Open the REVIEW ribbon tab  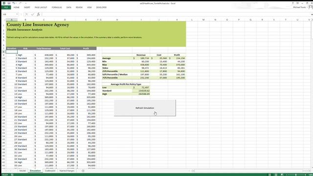click(79, 7)
